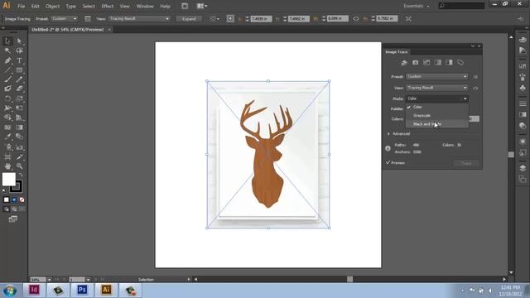Viewport: 530px width, 298px height.
Task: Open the View dropdown in control bar
Action: click(x=139, y=18)
